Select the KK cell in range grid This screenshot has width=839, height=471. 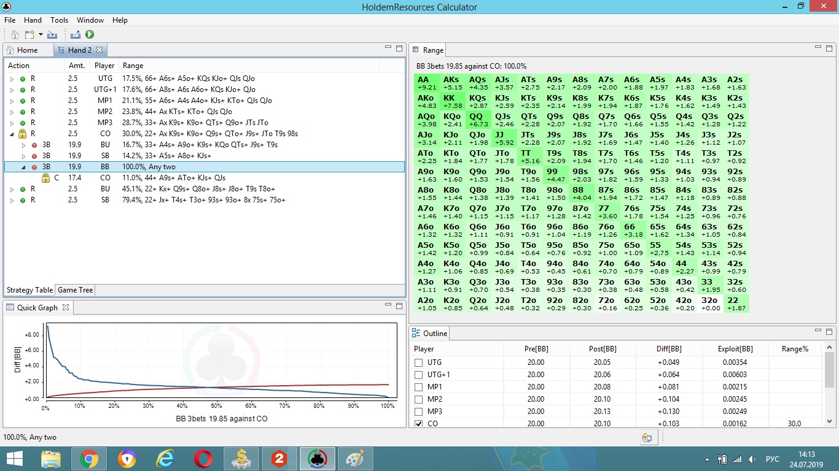pos(453,102)
